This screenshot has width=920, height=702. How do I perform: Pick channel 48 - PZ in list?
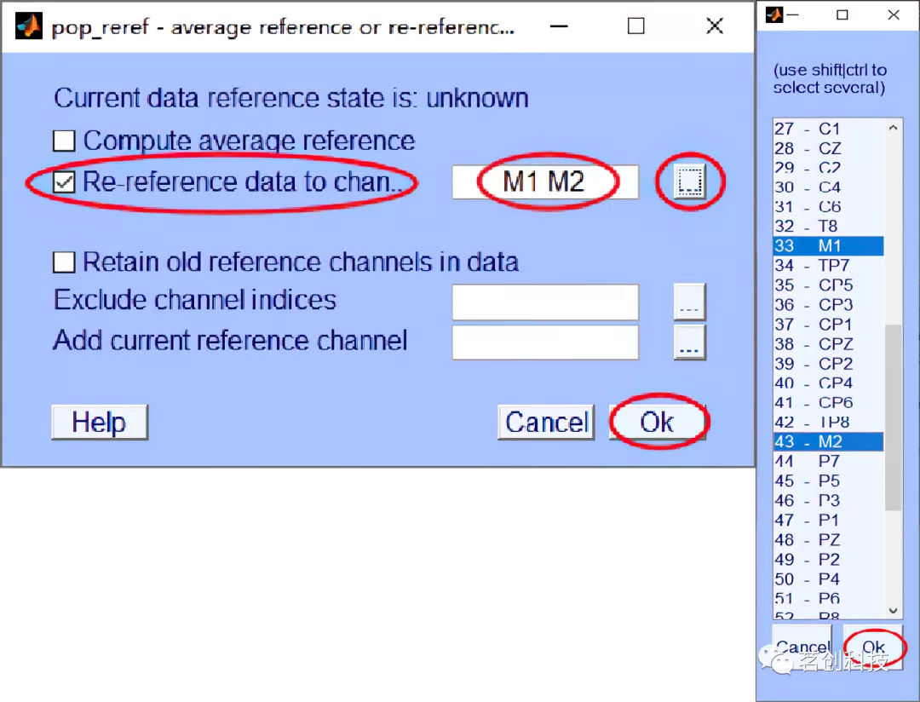(827, 540)
